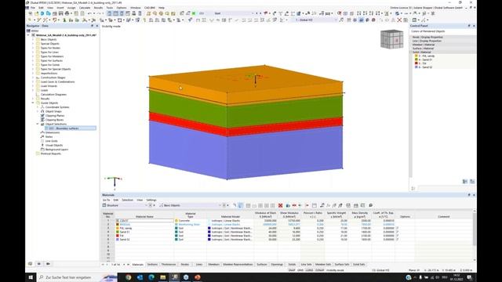Open the File menu

[33, 8]
